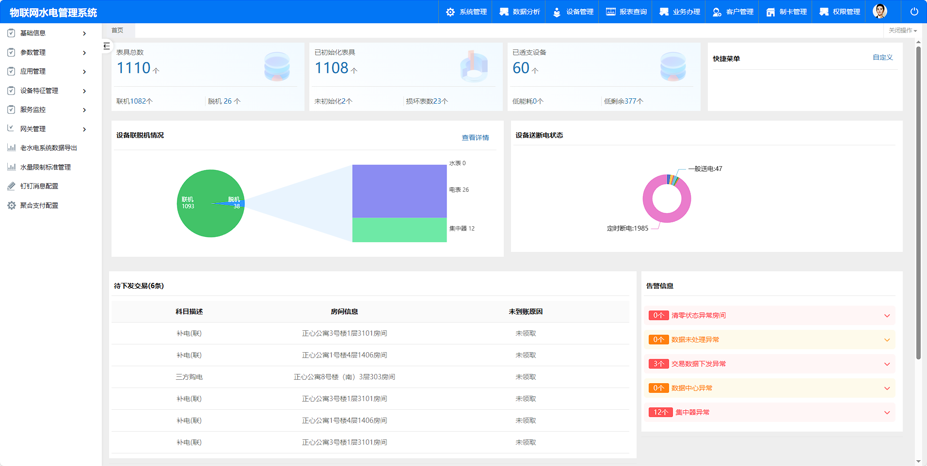Click the user avatar in header
Viewport: 927px width, 466px height.
(879, 11)
